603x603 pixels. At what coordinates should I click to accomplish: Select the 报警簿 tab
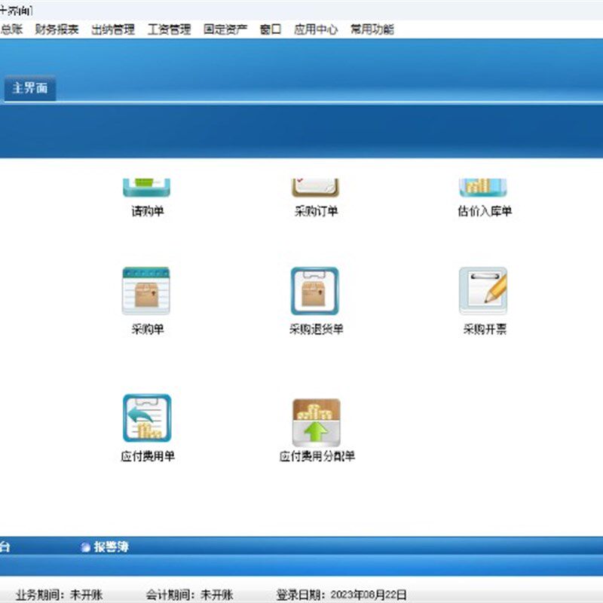click(x=105, y=547)
